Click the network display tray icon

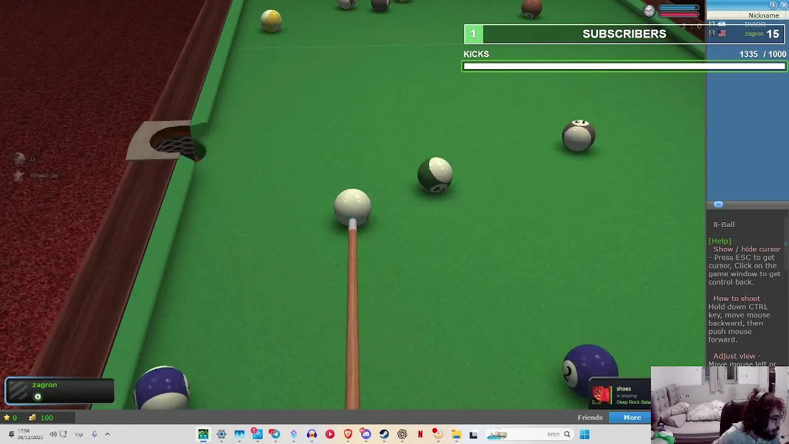point(63,434)
